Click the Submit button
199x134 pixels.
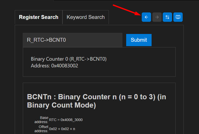click(139, 40)
